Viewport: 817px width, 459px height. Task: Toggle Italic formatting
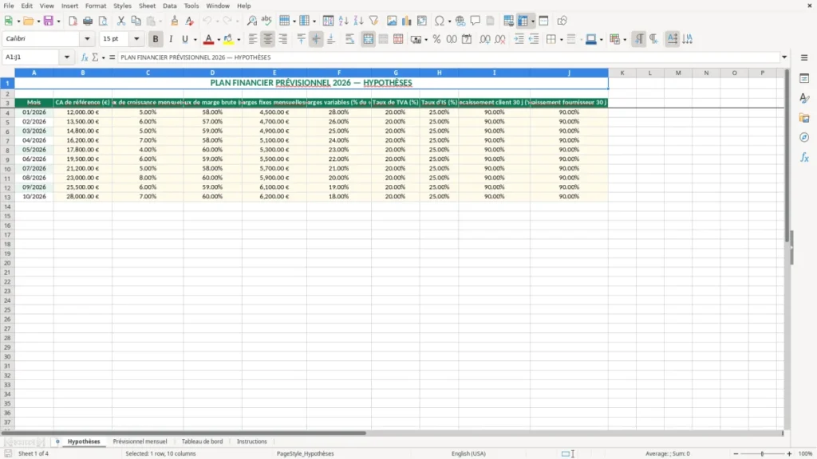pyautogui.click(x=171, y=39)
